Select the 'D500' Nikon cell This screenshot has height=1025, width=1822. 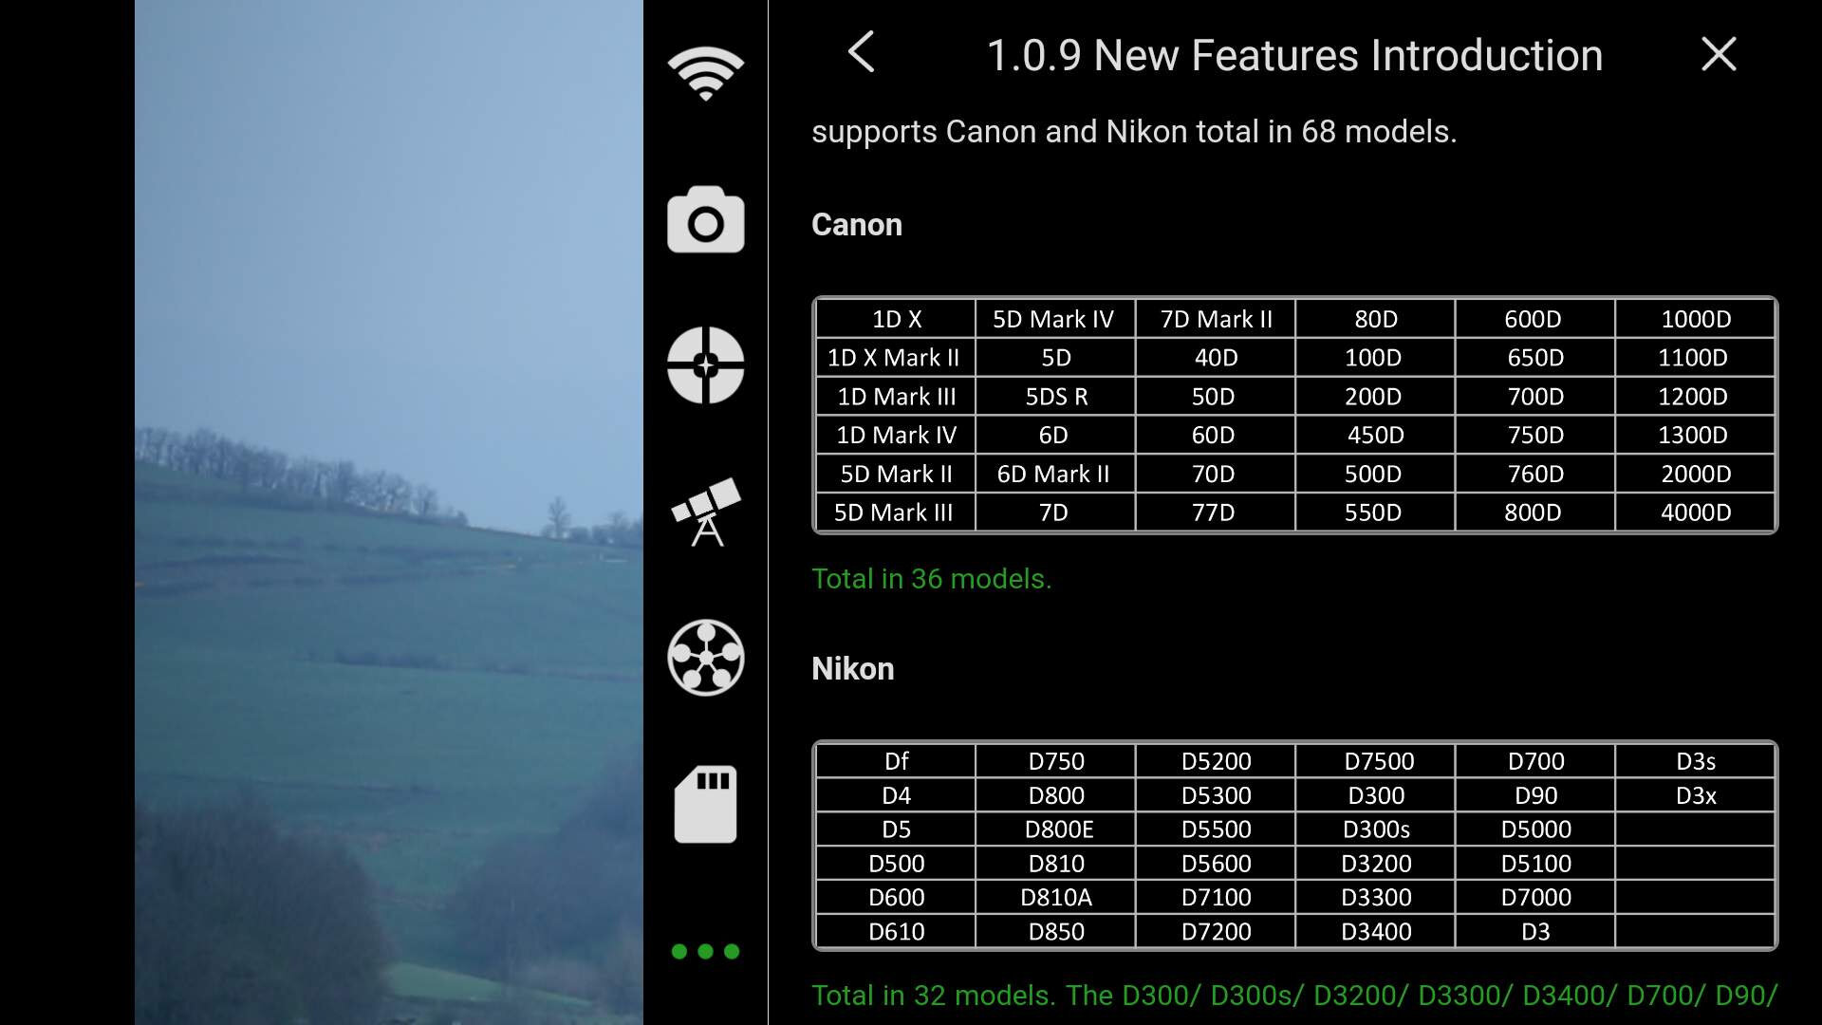pyautogui.click(x=896, y=864)
